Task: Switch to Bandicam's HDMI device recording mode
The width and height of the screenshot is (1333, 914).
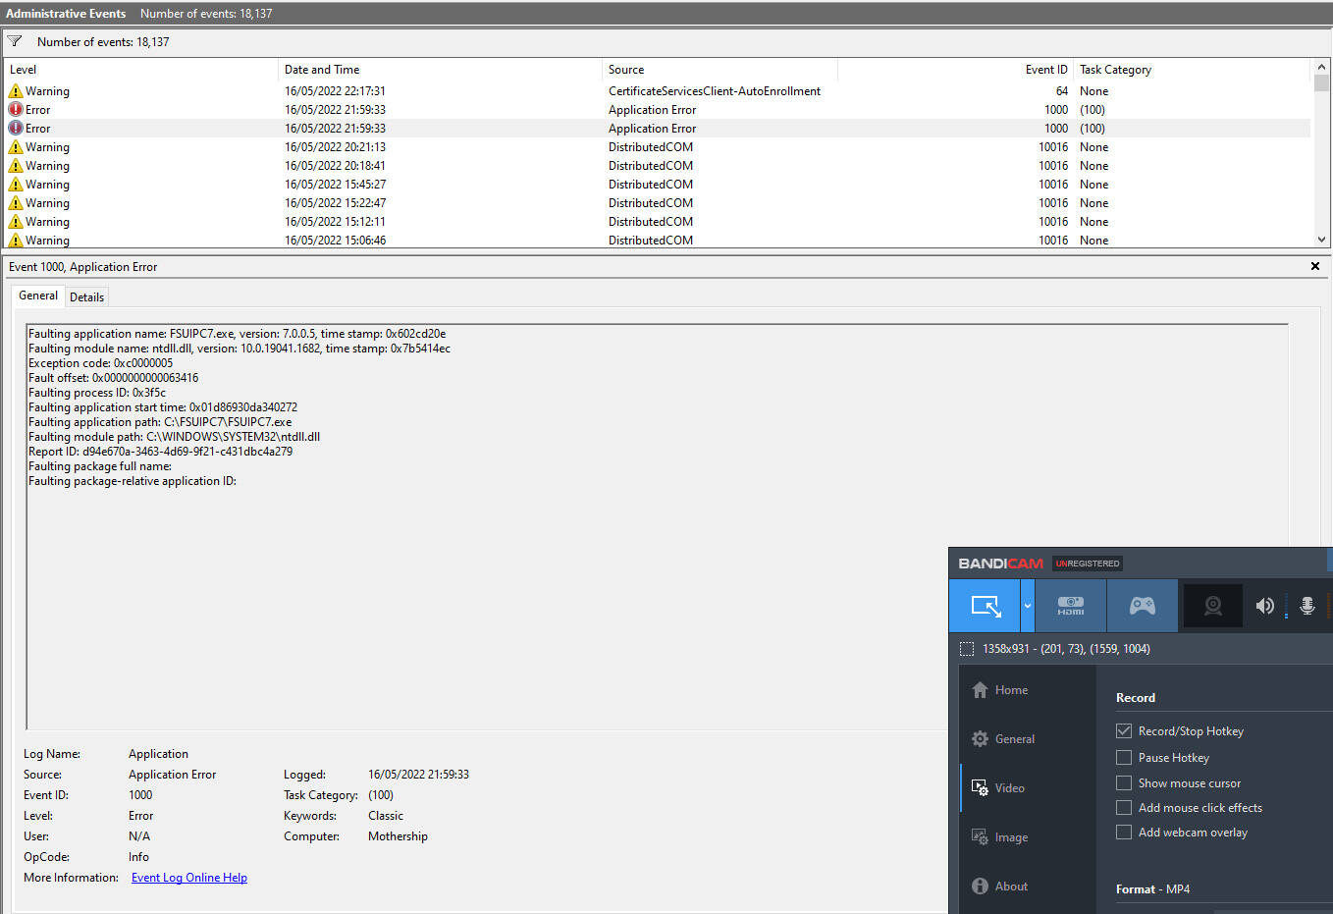Action: point(1070,606)
